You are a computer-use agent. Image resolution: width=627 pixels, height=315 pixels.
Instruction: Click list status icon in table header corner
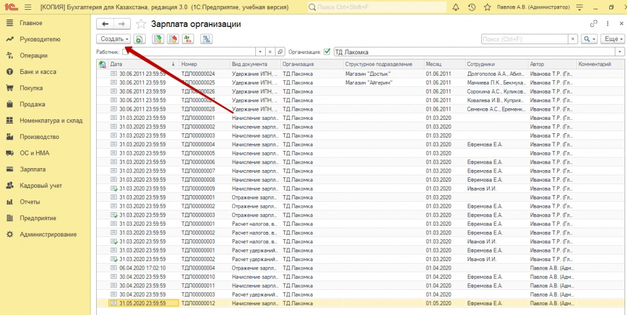(102, 64)
